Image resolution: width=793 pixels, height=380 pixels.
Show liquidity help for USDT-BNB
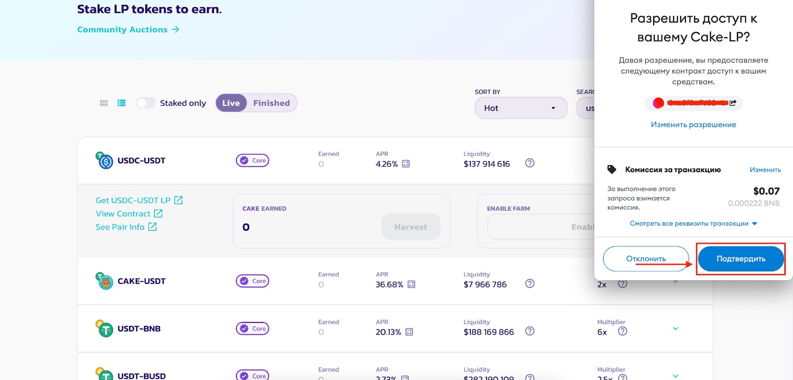coord(530,331)
